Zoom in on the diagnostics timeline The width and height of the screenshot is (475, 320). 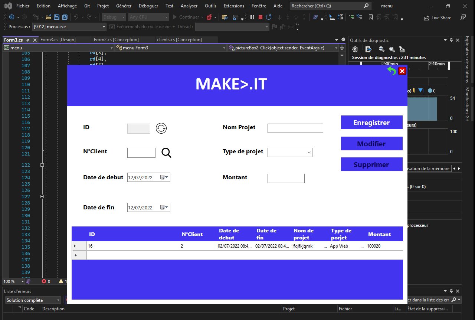(381, 49)
